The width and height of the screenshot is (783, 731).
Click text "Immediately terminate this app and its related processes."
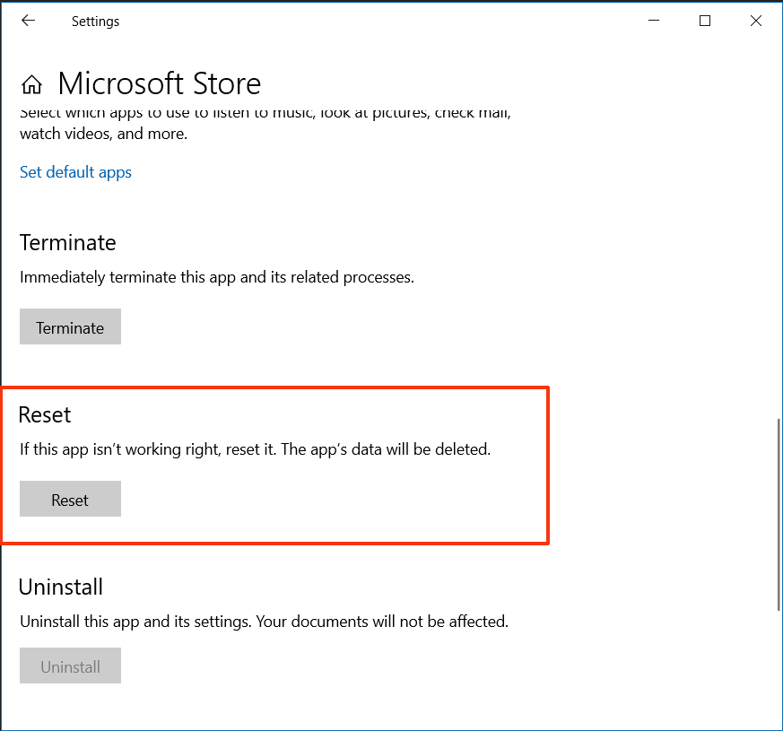pyautogui.click(x=217, y=278)
